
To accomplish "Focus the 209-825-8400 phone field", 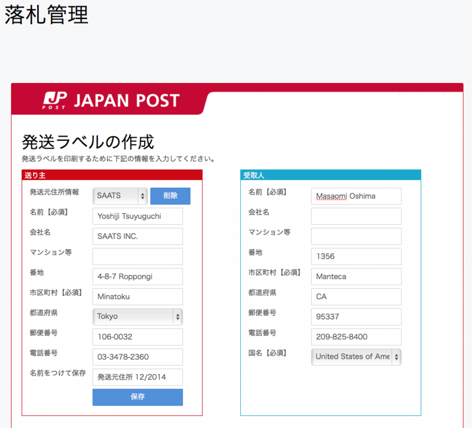I will (356, 337).
